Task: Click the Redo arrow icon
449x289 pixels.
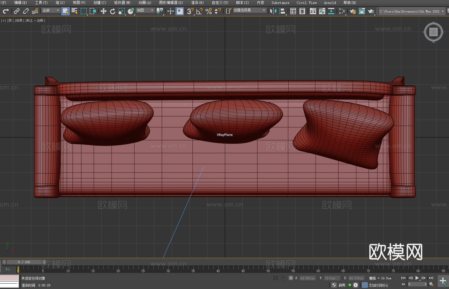Action: point(6,11)
